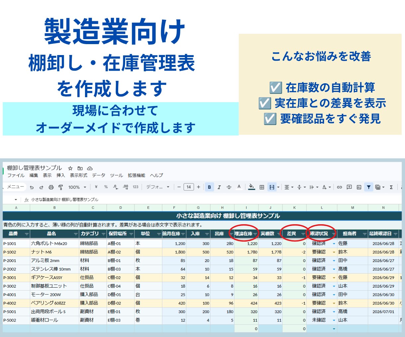Open the vertical align dropdown
This screenshot has height=337, width=405.
coord(301,187)
